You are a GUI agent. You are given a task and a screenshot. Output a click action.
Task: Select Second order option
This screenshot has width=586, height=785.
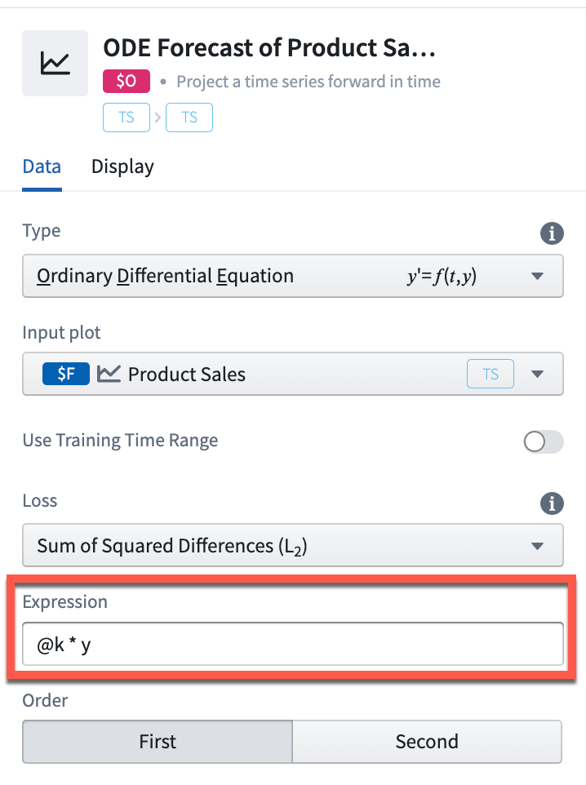pyautogui.click(x=427, y=742)
